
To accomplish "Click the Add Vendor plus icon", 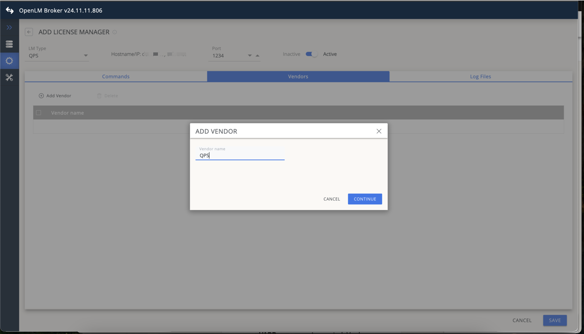I will [41, 95].
